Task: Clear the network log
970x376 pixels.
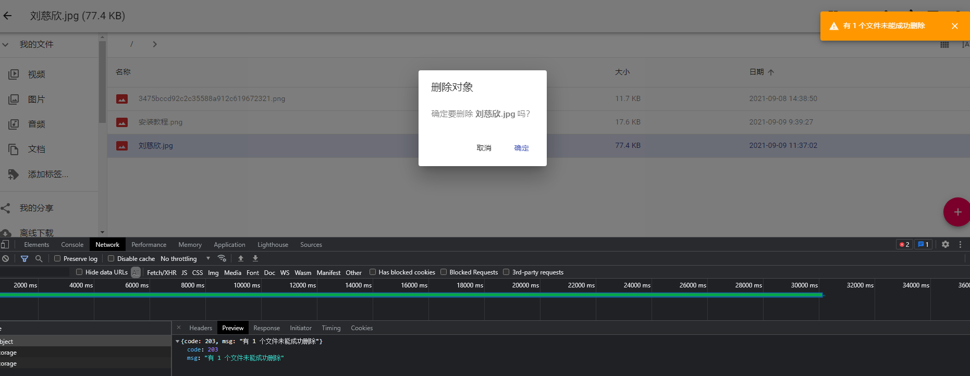Action: 5,259
